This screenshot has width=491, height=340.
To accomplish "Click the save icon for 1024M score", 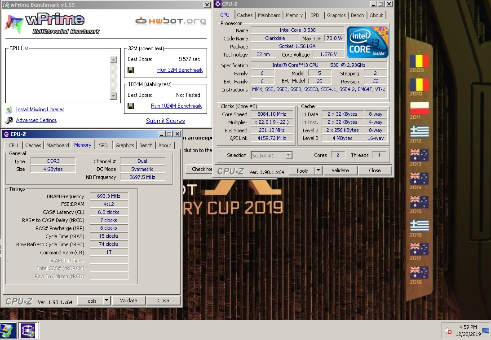I will (131, 106).
